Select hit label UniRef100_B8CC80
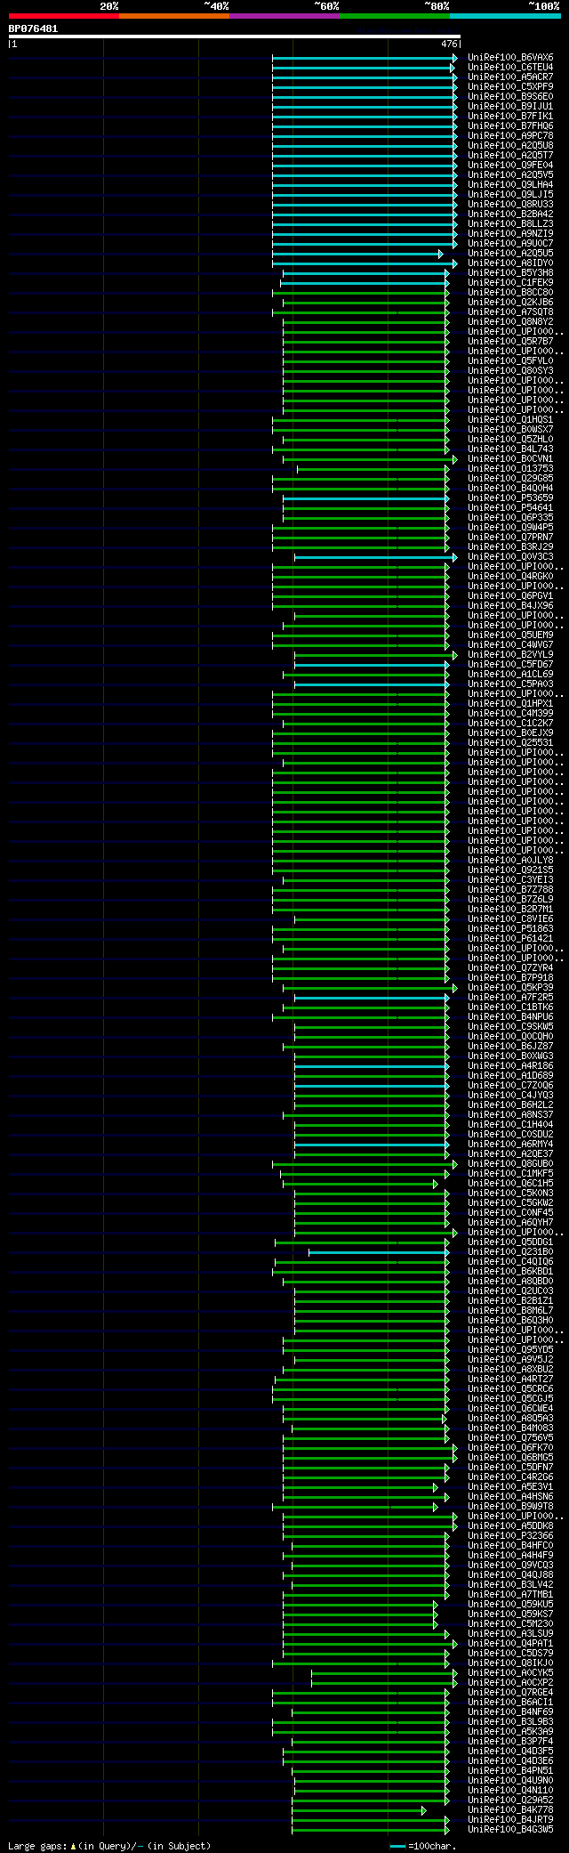 [510, 293]
